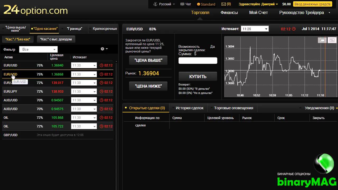Screen dimensions: 338x190
Task: Open the Мой Счет menu
Action: tap(259, 12)
